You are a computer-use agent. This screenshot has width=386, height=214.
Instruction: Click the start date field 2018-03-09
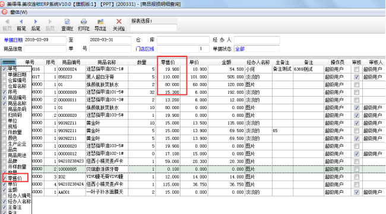(x=45, y=40)
